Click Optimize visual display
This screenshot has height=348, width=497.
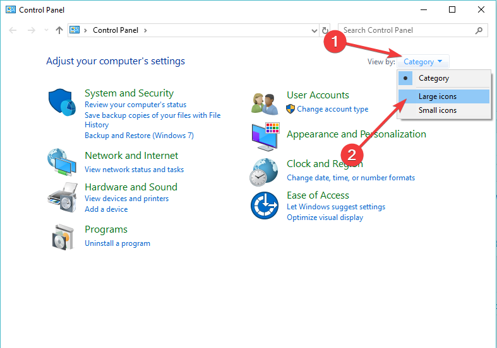click(x=325, y=217)
